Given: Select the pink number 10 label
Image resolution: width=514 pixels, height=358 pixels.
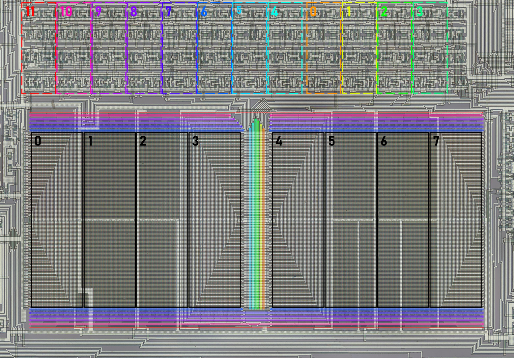Looking at the screenshot, I should tap(66, 12).
